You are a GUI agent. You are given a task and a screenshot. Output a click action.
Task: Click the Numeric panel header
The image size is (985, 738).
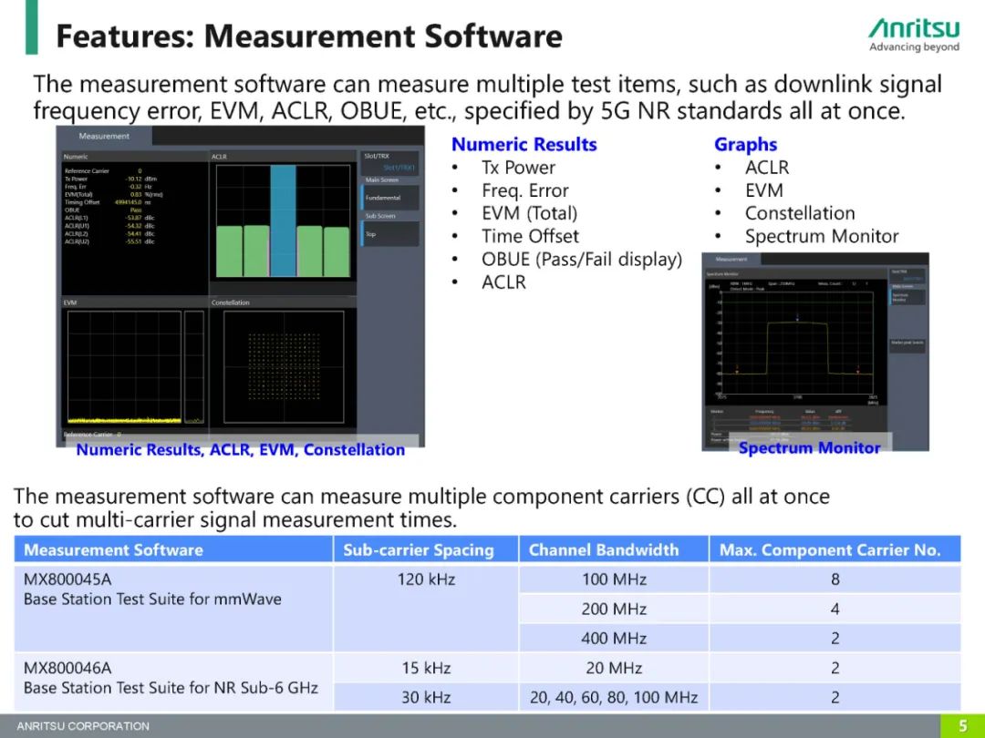pos(135,157)
